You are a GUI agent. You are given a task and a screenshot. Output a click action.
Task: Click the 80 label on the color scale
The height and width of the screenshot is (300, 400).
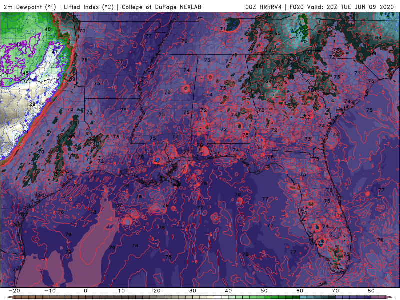(x=371, y=291)
